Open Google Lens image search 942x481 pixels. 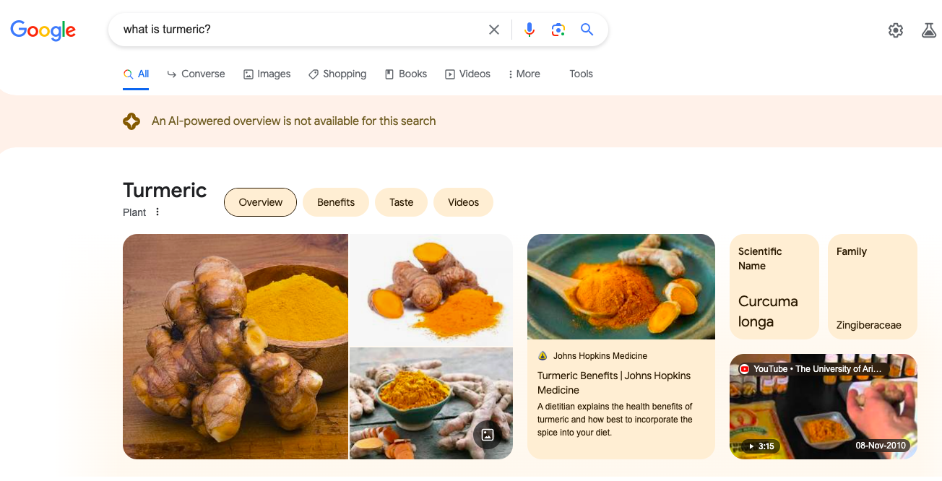(558, 30)
